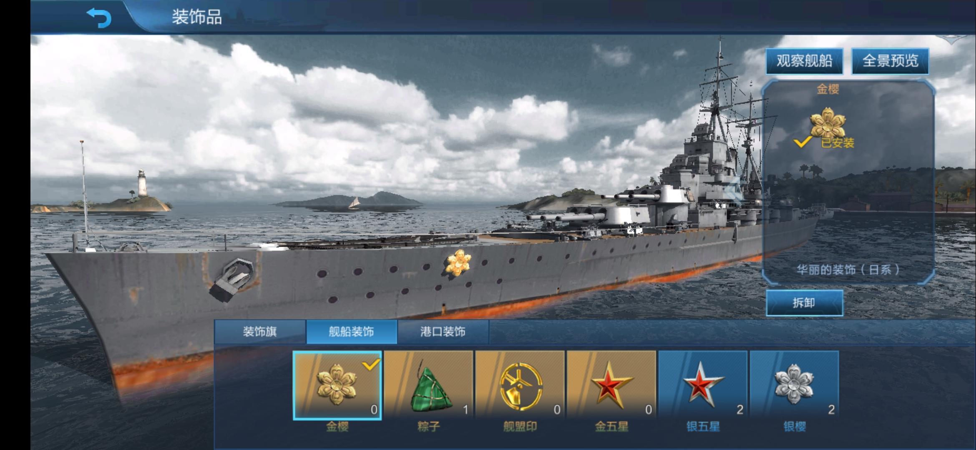Switch to the 装饰旗 tab

point(260,332)
